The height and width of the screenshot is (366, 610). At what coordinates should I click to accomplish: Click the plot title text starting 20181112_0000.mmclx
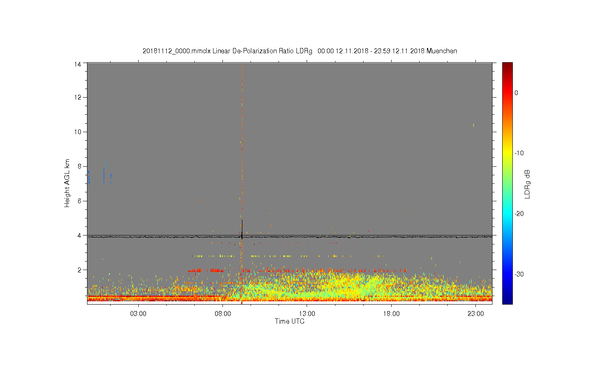click(300, 51)
